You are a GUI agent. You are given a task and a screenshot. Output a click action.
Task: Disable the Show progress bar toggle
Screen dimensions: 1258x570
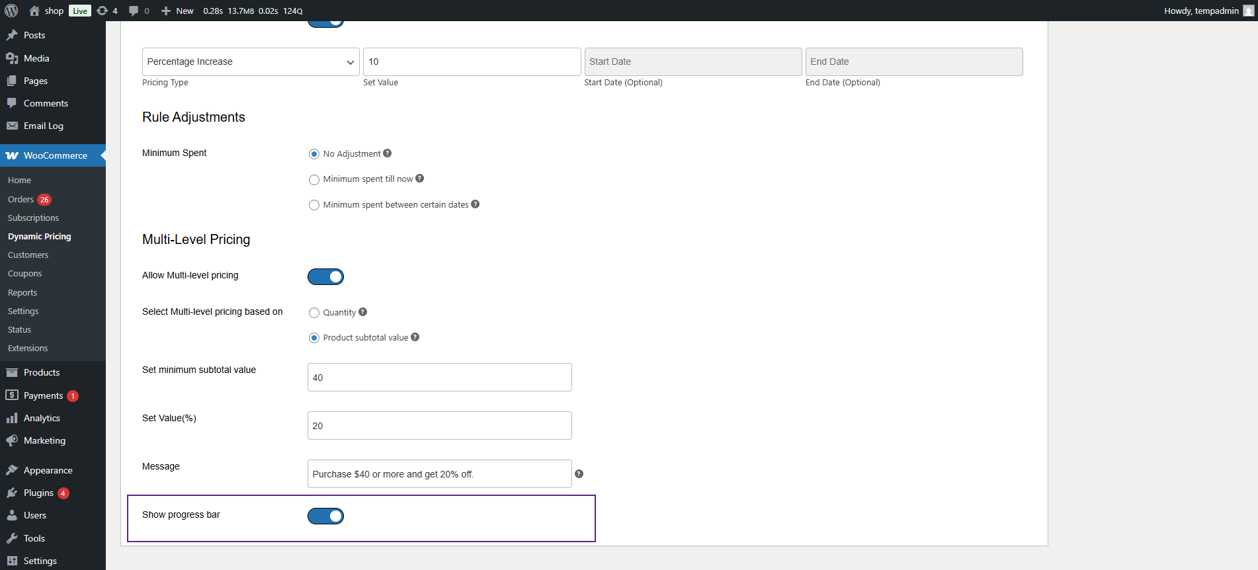click(x=325, y=516)
